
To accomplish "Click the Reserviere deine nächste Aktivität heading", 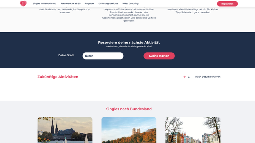I will [129, 42].
